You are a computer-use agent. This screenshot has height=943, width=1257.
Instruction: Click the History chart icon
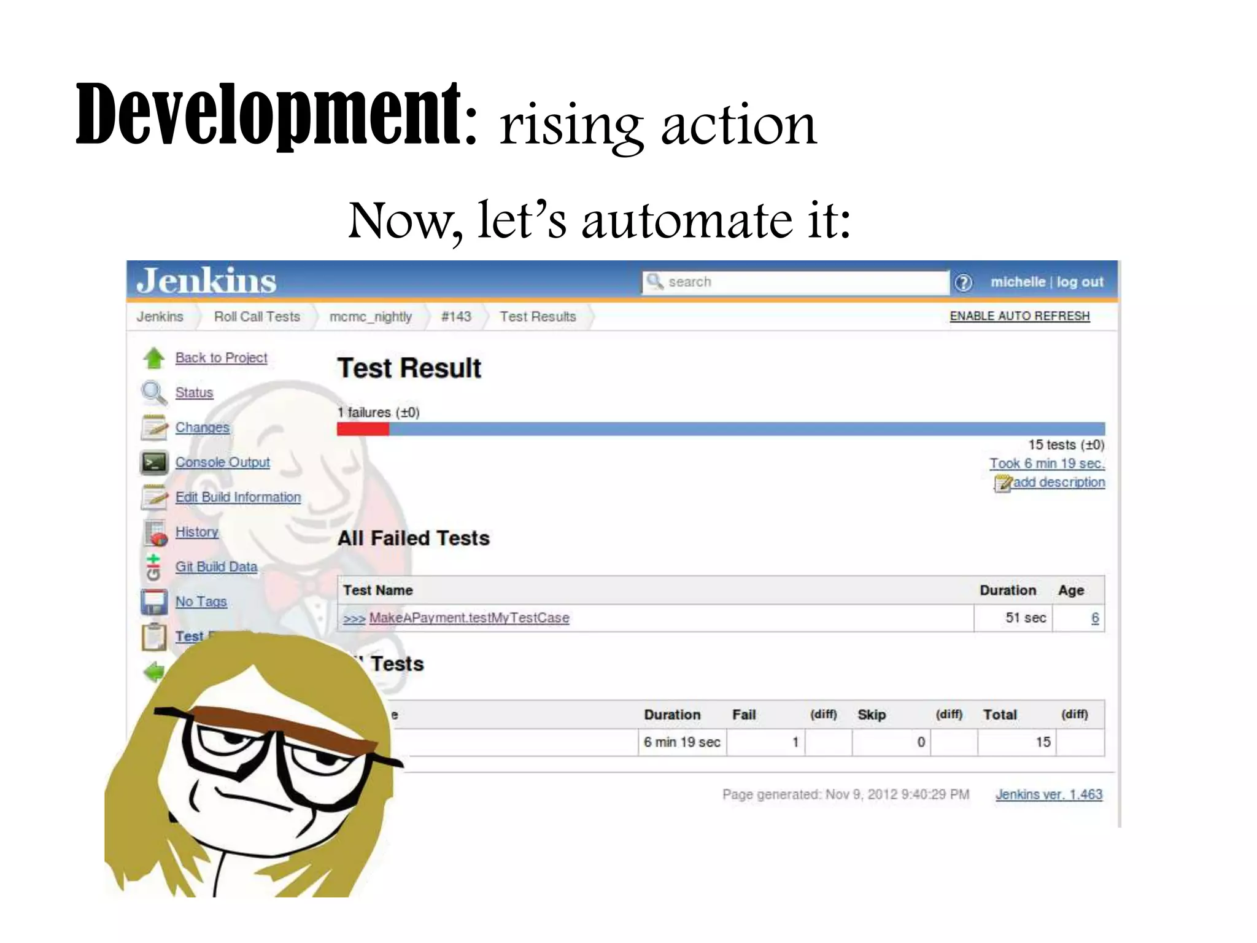[x=155, y=533]
